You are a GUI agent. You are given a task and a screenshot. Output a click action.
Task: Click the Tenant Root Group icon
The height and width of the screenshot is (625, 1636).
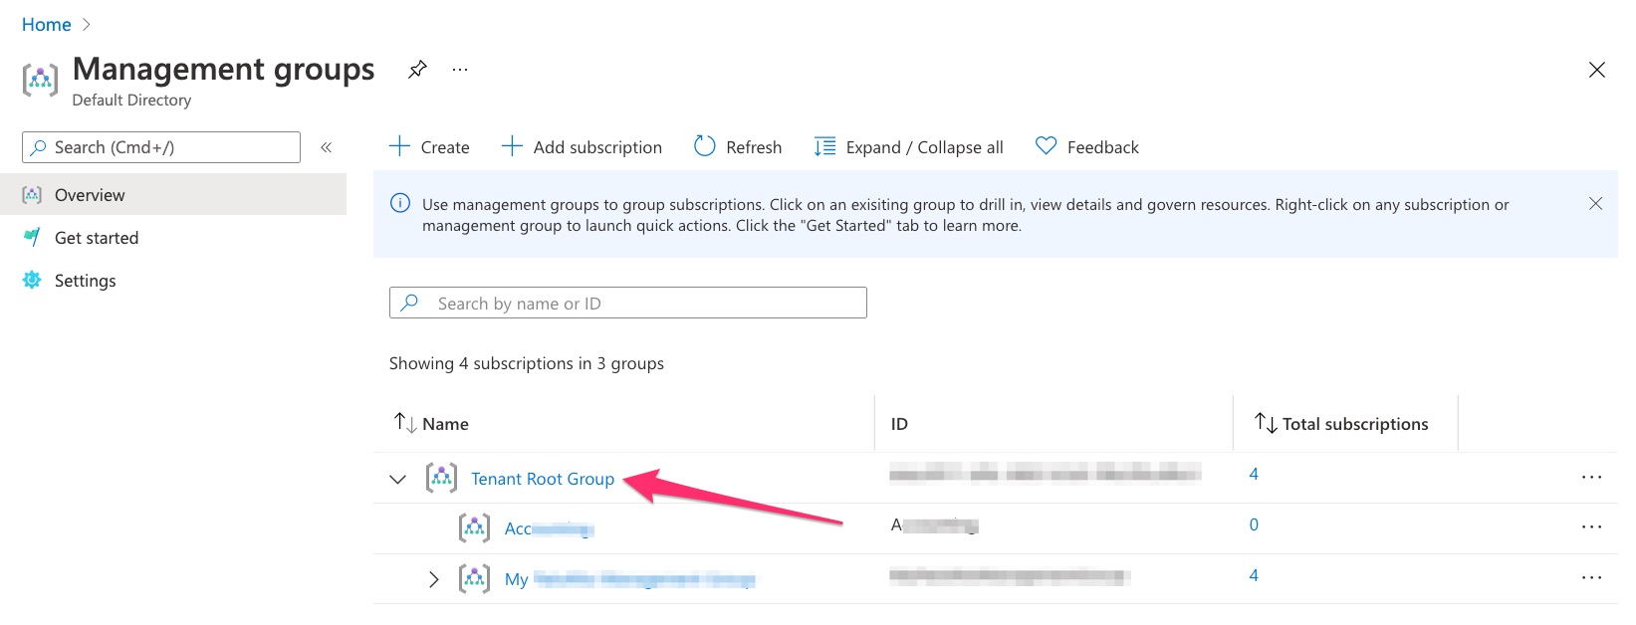point(441,478)
